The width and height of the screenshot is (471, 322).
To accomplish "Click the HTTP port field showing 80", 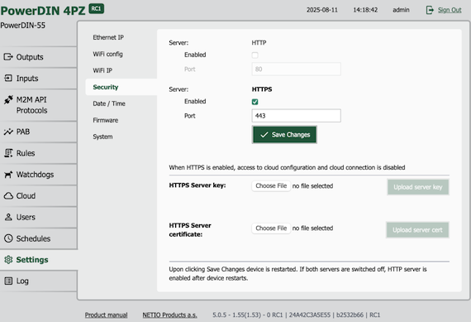I will pos(296,69).
